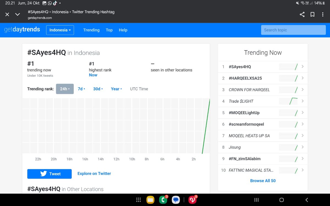This screenshot has width=330, height=206.
Task: Focus the Search topic field
Action: (293, 30)
